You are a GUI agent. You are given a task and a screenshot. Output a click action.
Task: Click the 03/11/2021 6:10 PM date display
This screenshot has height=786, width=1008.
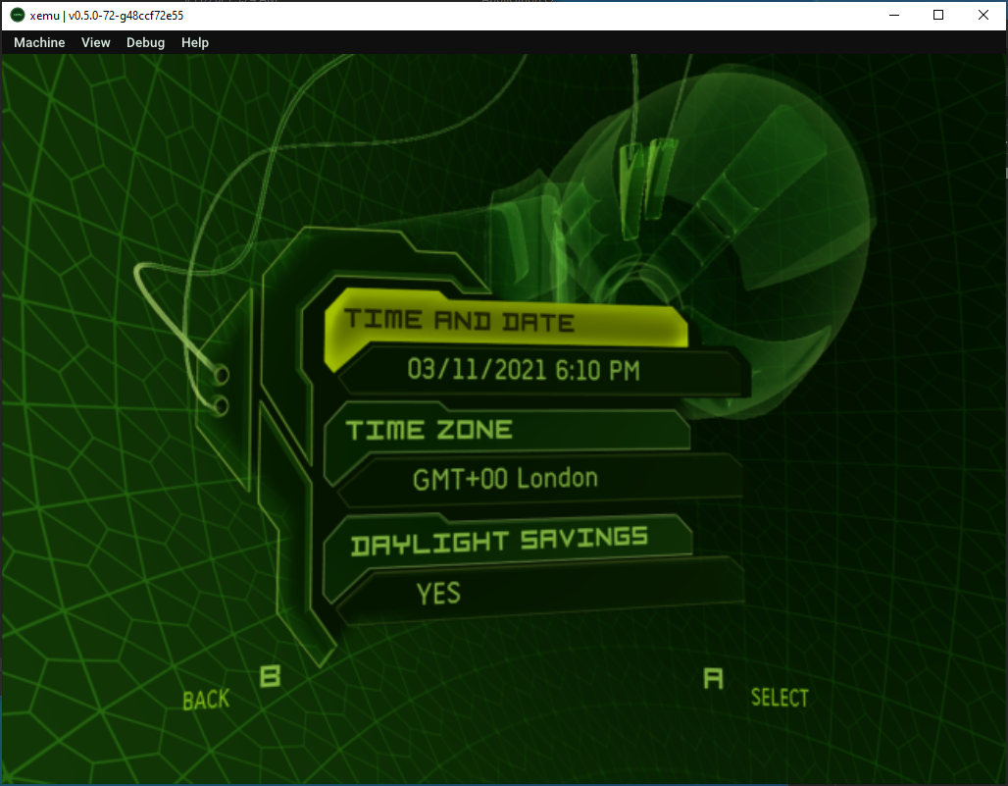(526, 371)
